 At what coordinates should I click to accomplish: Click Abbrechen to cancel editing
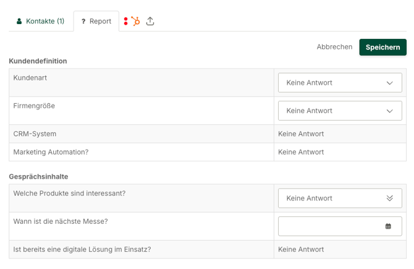pyautogui.click(x=334, y=47)
